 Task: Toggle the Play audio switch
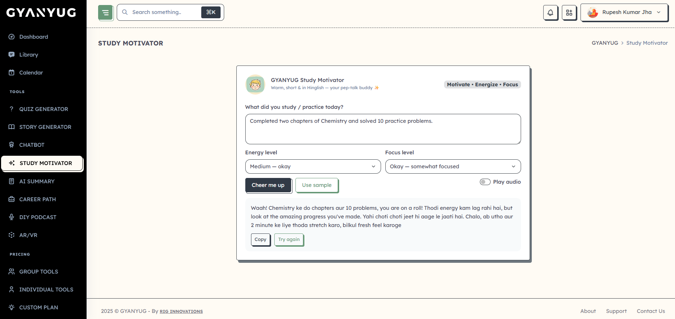(485, 182)
